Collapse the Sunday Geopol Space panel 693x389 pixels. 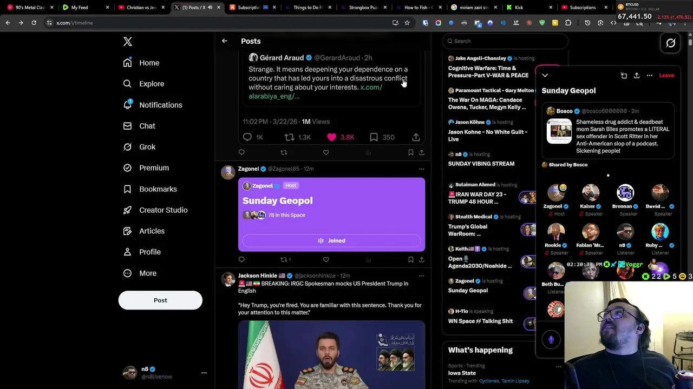(545, 76)
